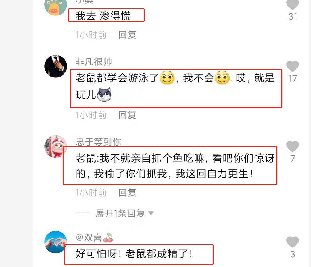The image size is (311, 267).
Task: Open 忠于等到你's cat avatar
Action: pyautogui.click(x=55, y=147)
